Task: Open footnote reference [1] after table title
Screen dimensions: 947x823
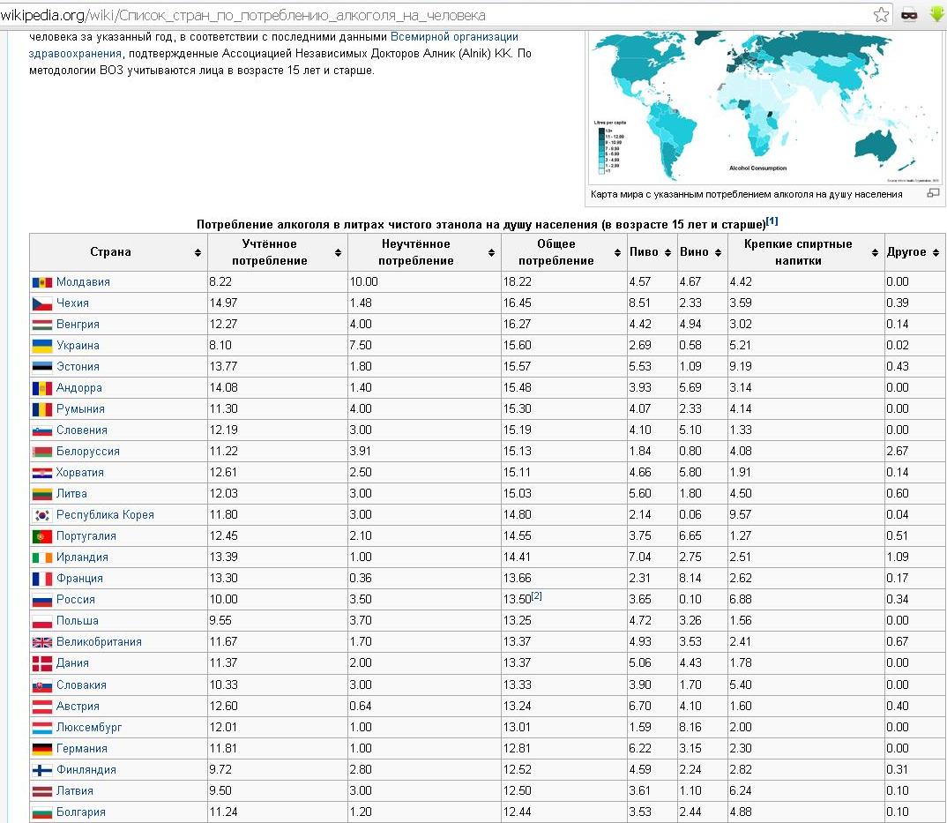Action: [772, 221]
